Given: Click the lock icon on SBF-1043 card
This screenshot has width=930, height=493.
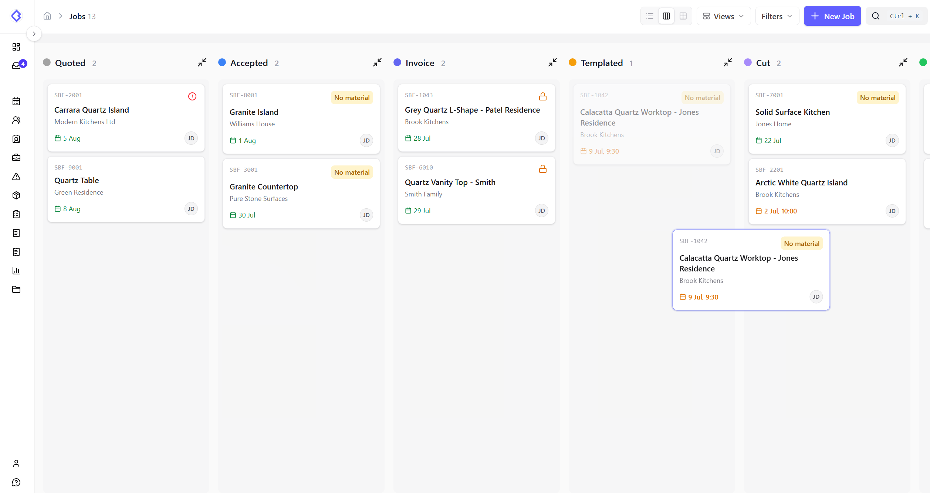Looking at the screenshot, I should [x=543, y=96].
